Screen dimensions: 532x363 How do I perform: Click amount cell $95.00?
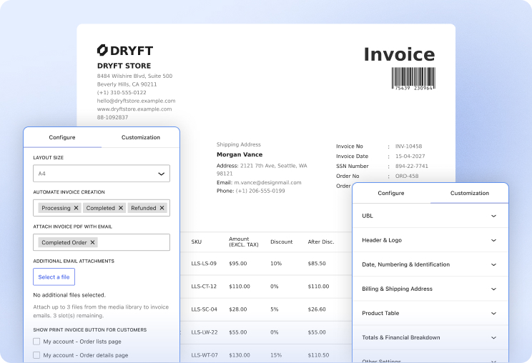pyautogui.click(x=238, y=264)
